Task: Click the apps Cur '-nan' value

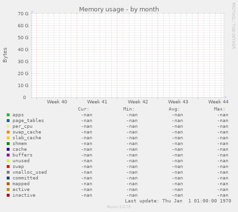Action: click(x=87, y=115)
